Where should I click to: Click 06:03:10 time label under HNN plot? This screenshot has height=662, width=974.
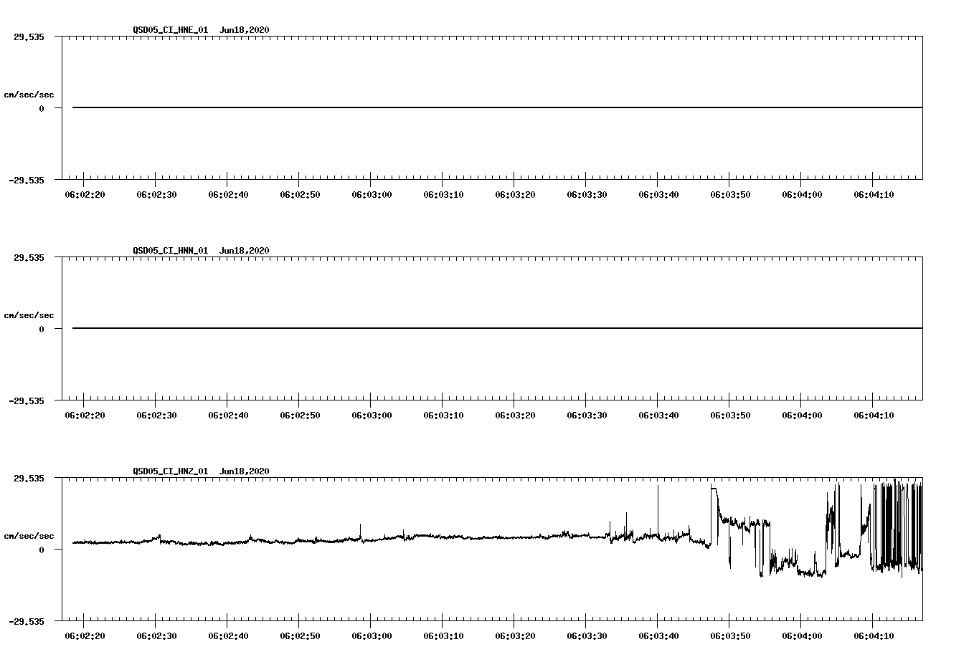coord(443,415)
